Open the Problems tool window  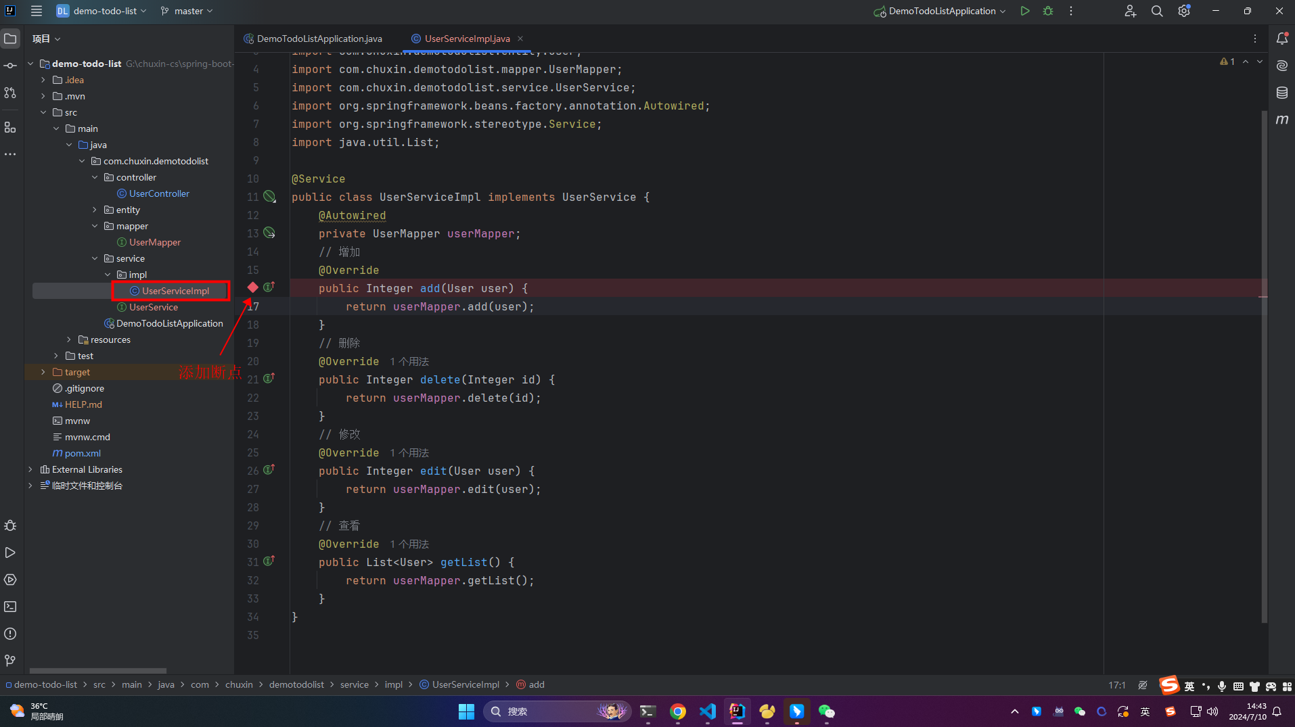click(10, 634)
